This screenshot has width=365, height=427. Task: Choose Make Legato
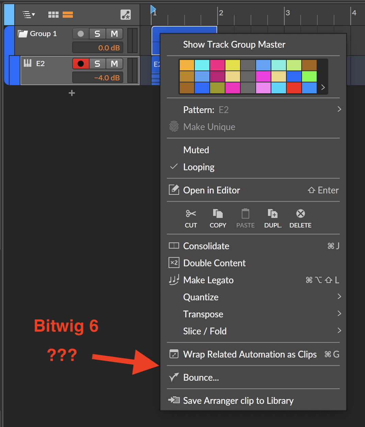pos(253,280)
